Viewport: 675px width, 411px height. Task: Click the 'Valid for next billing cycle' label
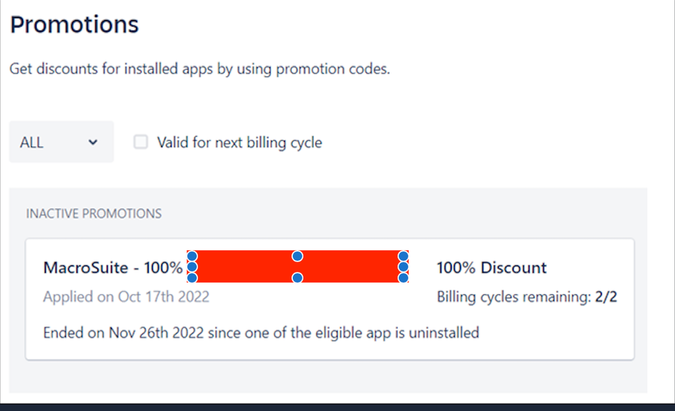coord(239,143)
